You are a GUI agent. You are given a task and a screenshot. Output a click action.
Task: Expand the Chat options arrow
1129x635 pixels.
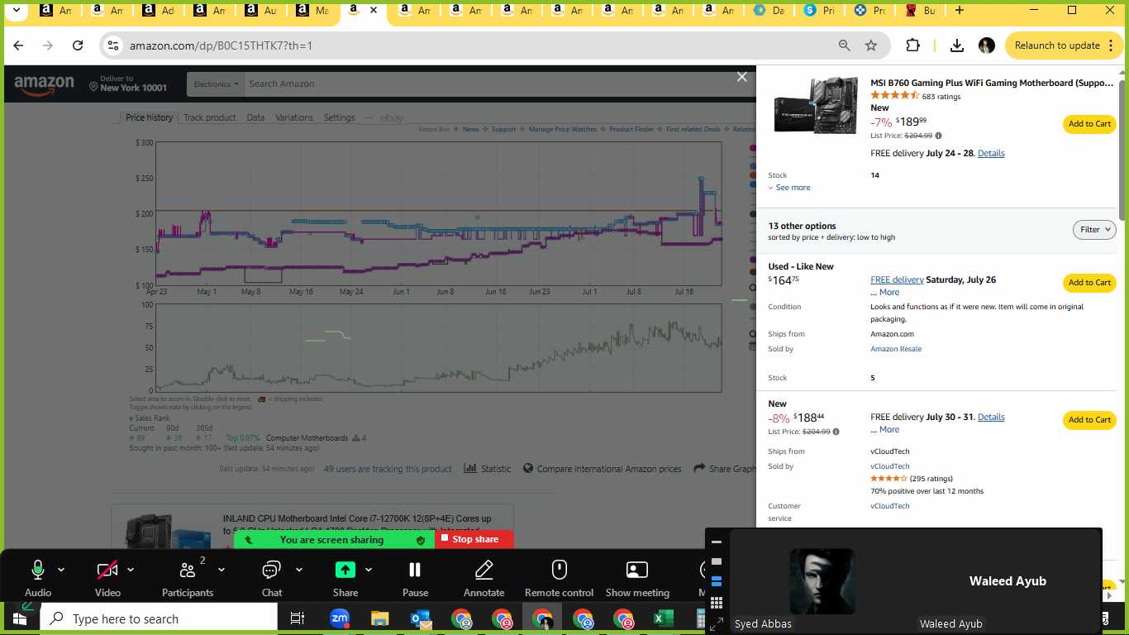tap(299, 570)
